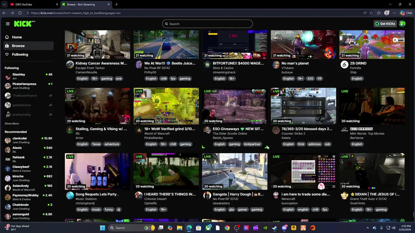
Task: Open the Kick hamburger menu
Action: point(7,24)
